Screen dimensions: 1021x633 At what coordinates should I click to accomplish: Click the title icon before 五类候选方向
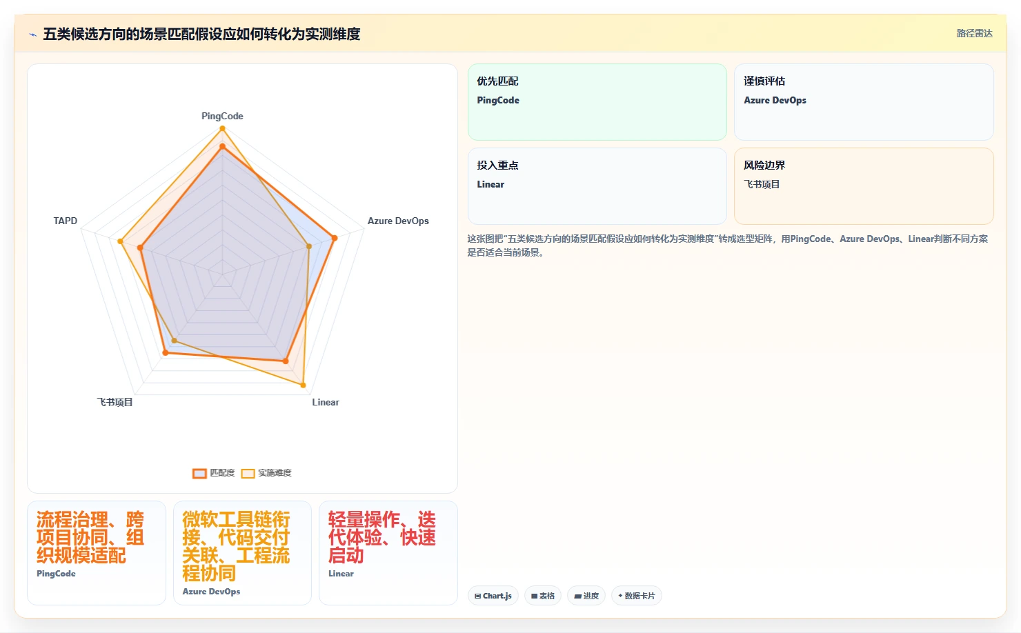click(32, 34)
